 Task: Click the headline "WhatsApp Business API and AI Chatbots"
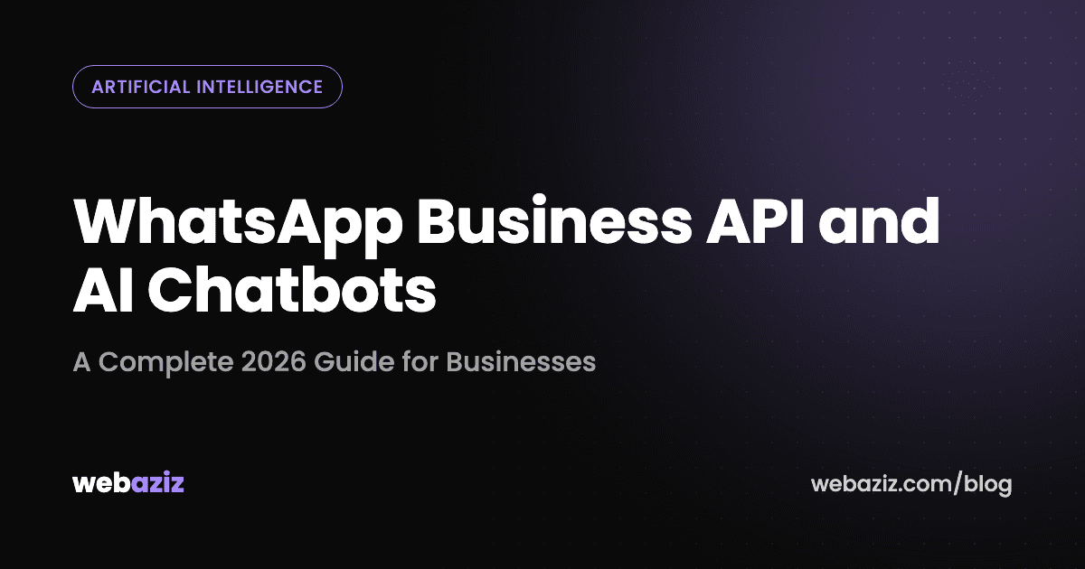(x=506, y=256)
